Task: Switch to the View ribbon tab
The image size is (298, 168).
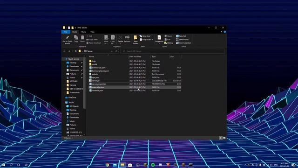Action: point(92,32)
